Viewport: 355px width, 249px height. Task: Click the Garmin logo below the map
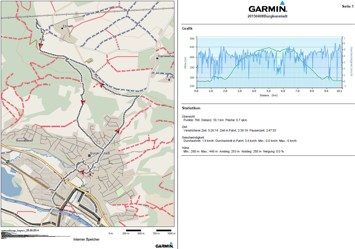164,245
